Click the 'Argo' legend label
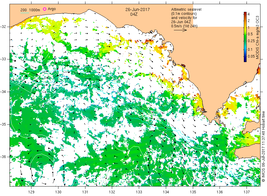267x196 pixels. point(52,9)
